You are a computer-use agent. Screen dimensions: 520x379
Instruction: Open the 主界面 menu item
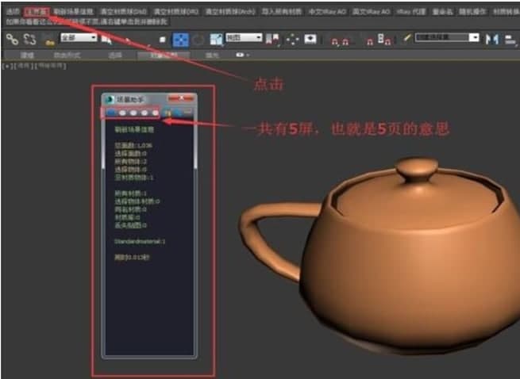pyautogui.click(x=37, y=12)
